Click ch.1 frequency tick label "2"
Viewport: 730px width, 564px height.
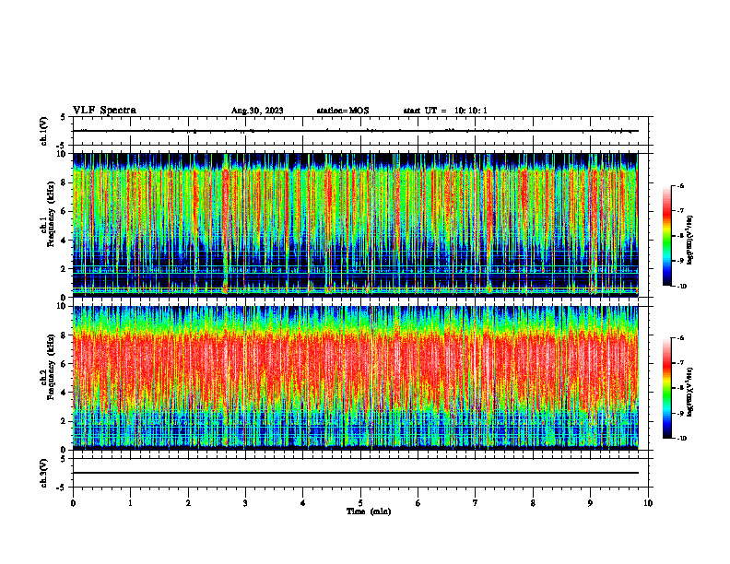(65, 269)
